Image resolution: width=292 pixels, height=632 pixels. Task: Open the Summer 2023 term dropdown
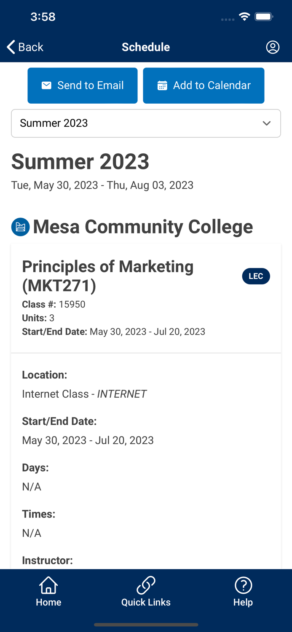click(146, 123)
